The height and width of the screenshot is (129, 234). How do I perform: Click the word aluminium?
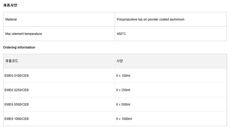176,19
